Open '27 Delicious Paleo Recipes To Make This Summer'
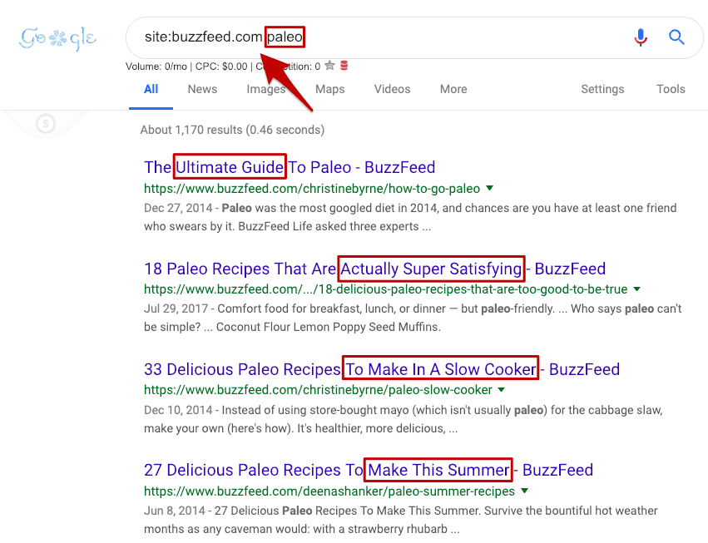The image size is (708, 543). (x=369, y=470)
